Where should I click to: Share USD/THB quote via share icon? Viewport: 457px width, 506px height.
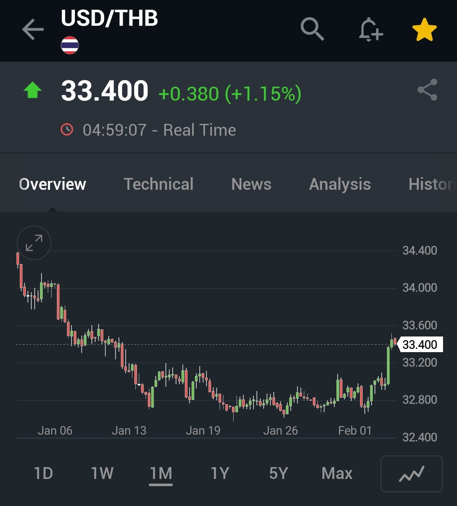(x=427, y=90)
